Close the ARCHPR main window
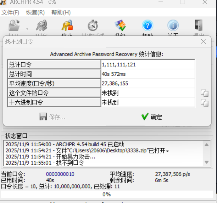This screenshot has width=217, height=203. (x=205, y=2)
